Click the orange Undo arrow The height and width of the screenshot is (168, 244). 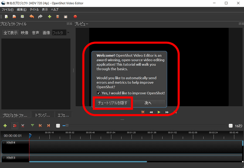(x=32, y=17)
